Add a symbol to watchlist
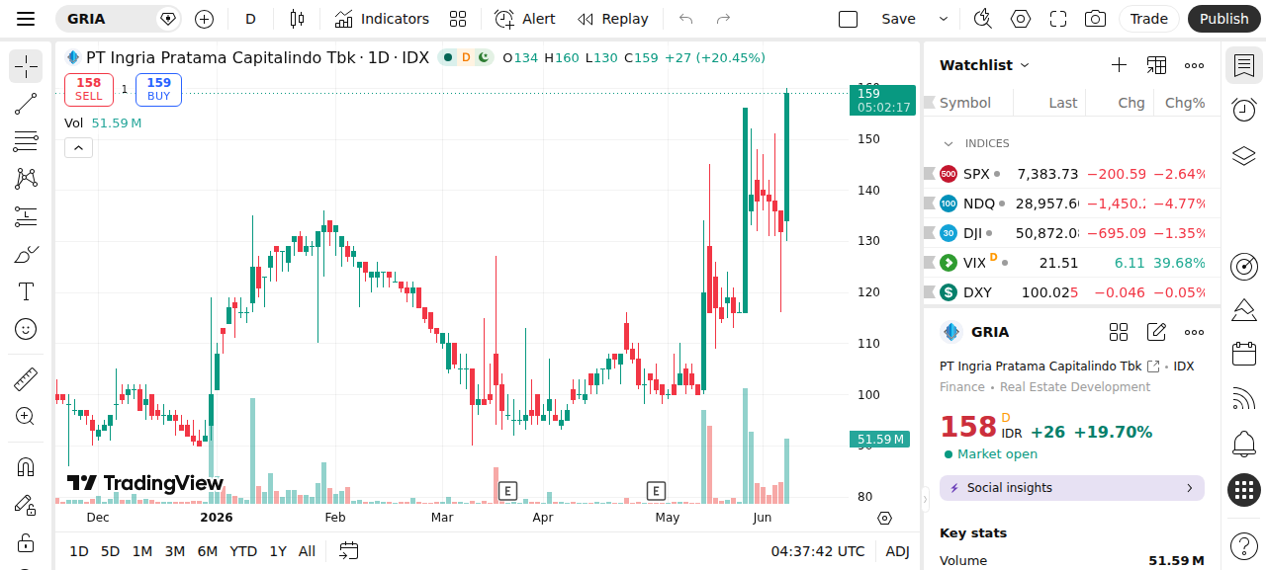The height and width of the screenshot is (570, 1266). 1119,65
